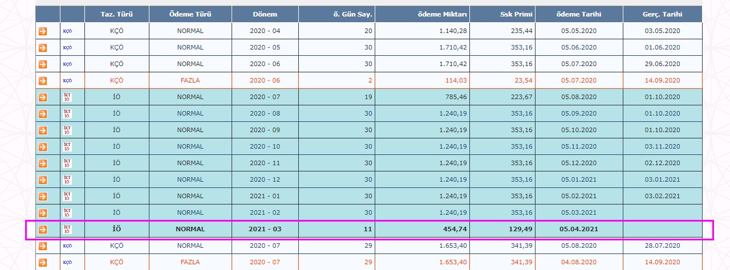The image size is (730, 270).
Task: Click orange arrow for İÖ 2020 - 09 row
Action: click(x=43, y=130)
